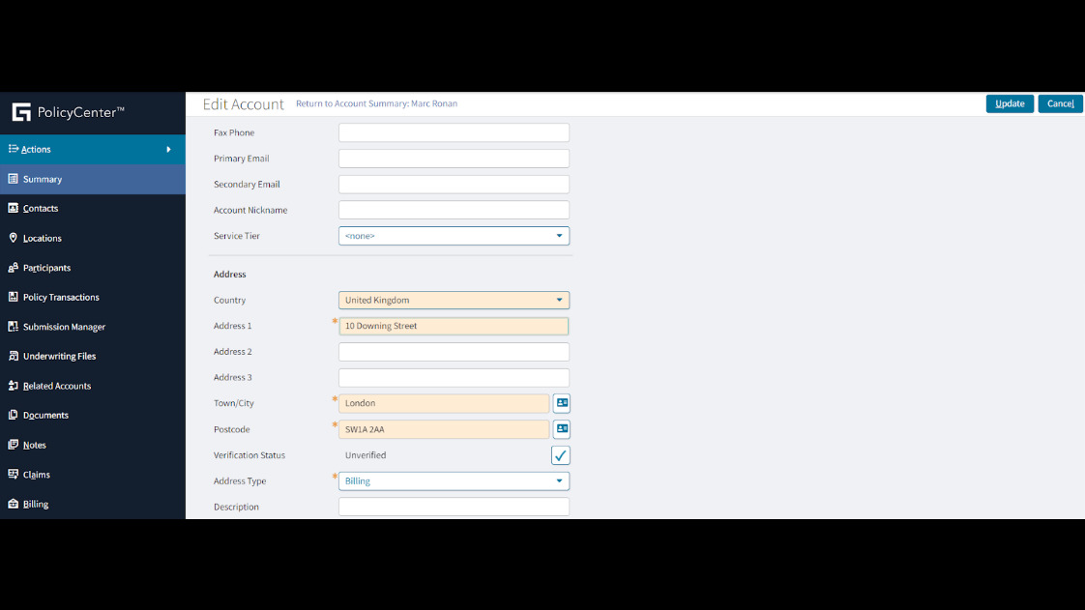The width and height of the screenshot is (1085, 610).
Task: Click the address lookup icon beside Town/City
Action: pyautogui.click(x=561, y=403)
